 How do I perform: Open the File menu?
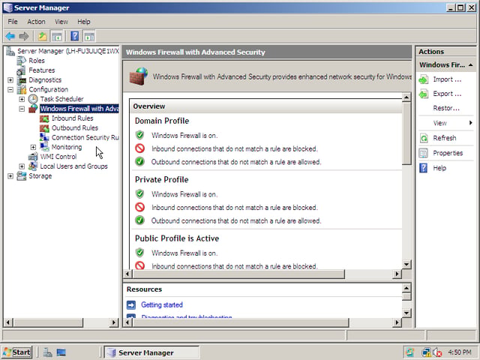(x=13, y=22)
